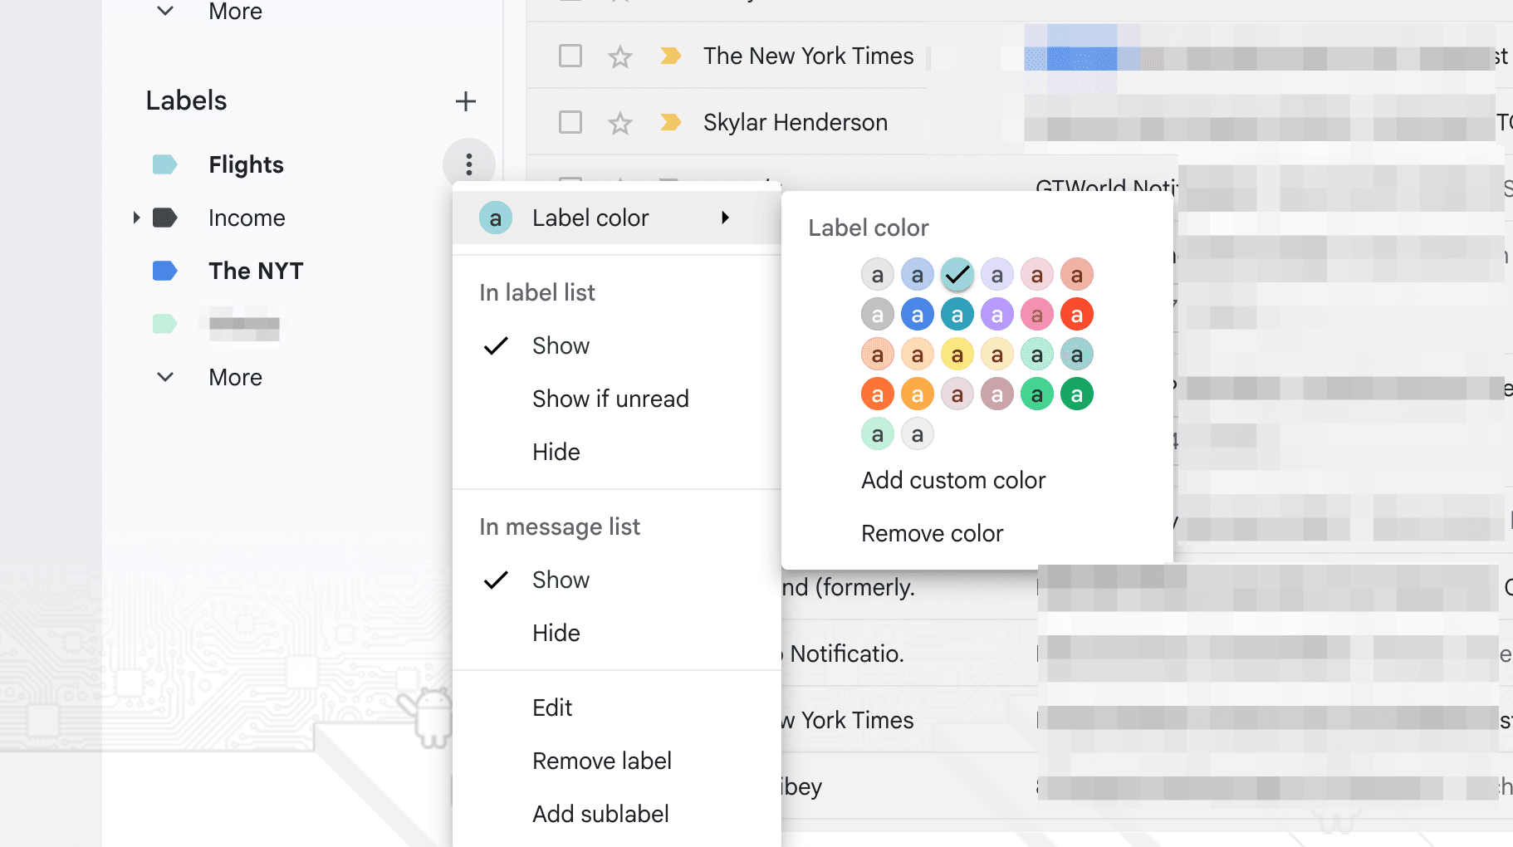
Task: Select the checkbox for The New York Times email
Action: pyautogui.click(x=570, y=56)
